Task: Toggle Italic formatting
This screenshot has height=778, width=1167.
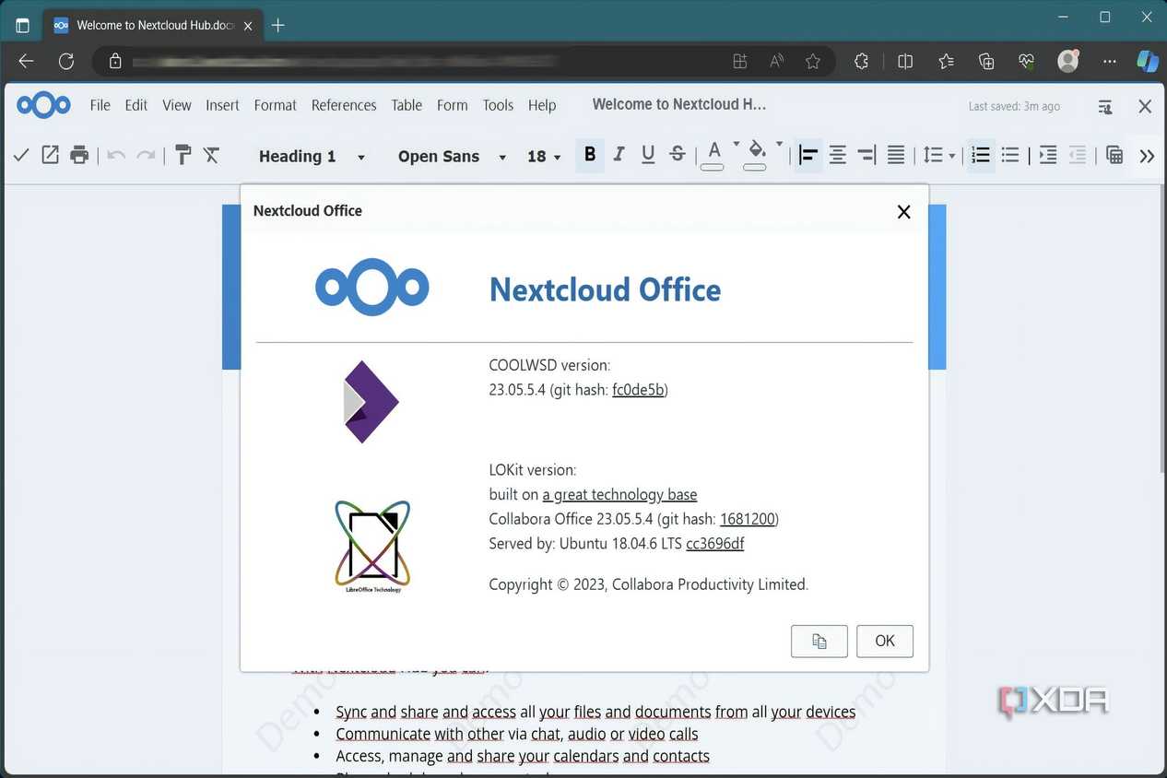Action: click(x=619, y=155)
